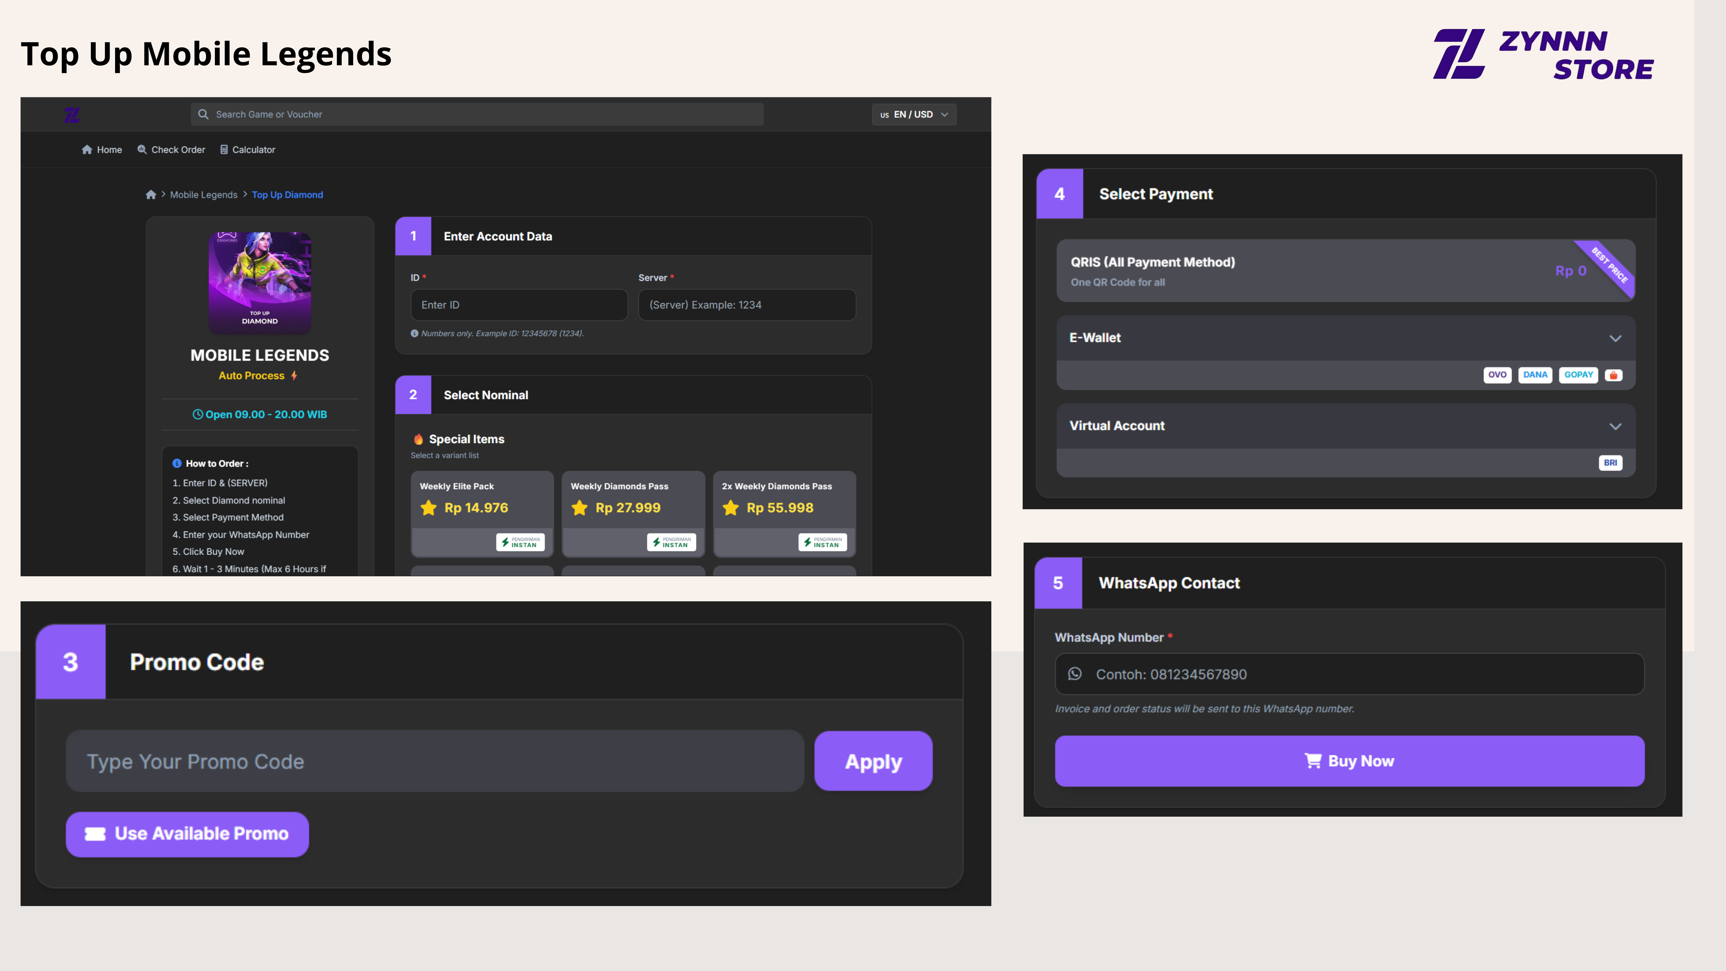Click the ShopeePay bag logo
The height and width of the screenshot is (971, 1726).
coord(1614,375)
